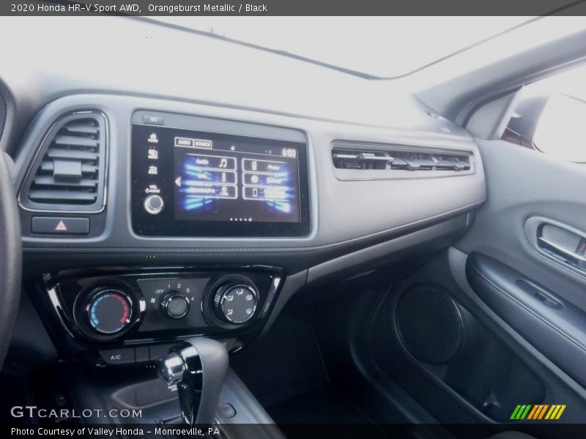586x439 pixels.
Task: Select the AUDIO tab on the touchscreen
Action: pos(183,143)
